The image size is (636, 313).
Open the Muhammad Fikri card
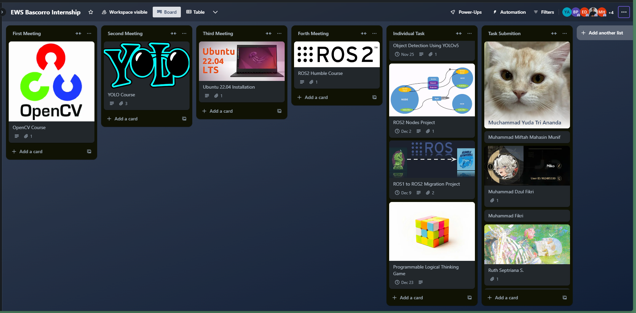tap(527, 216)
